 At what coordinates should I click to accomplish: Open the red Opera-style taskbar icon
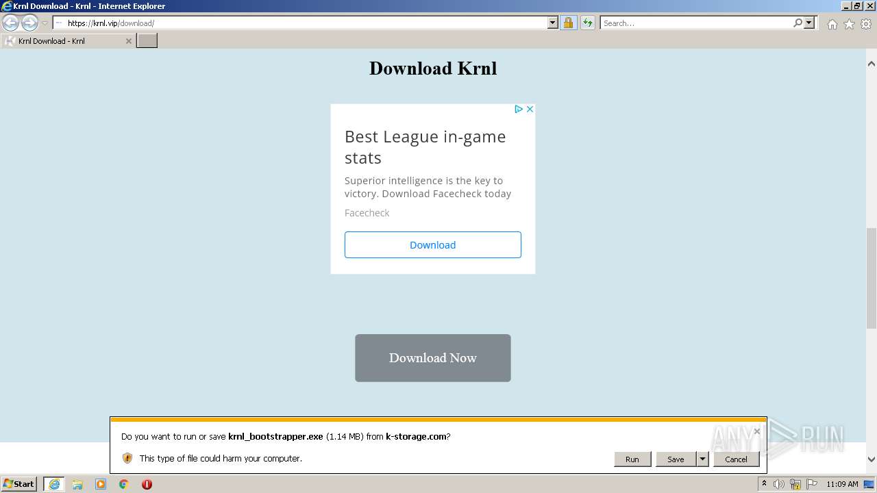(x=147, y=484)
